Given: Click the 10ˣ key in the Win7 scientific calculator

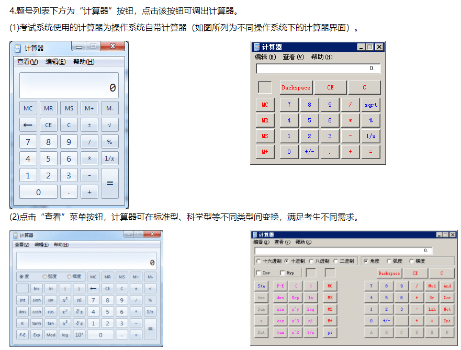Looking at the screenshot, I should click(x=79, y=335).
